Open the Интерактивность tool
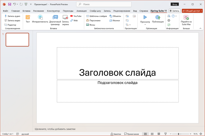The width and height of the screenshot is (205, 136). coord(40,18)
